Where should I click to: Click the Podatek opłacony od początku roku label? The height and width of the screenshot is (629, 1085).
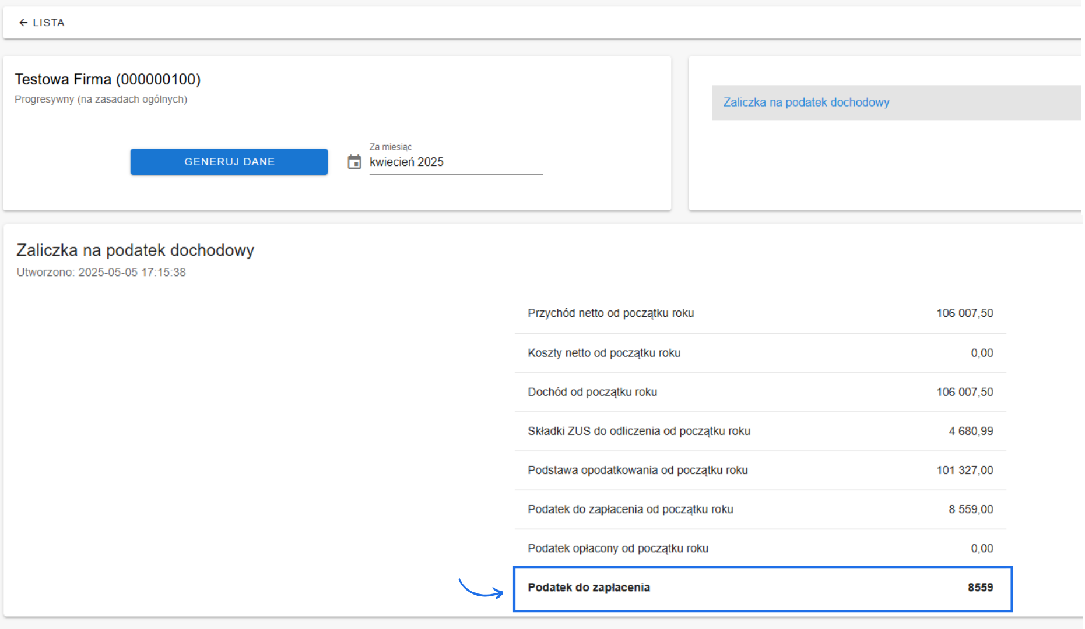[x=618, y=549]
